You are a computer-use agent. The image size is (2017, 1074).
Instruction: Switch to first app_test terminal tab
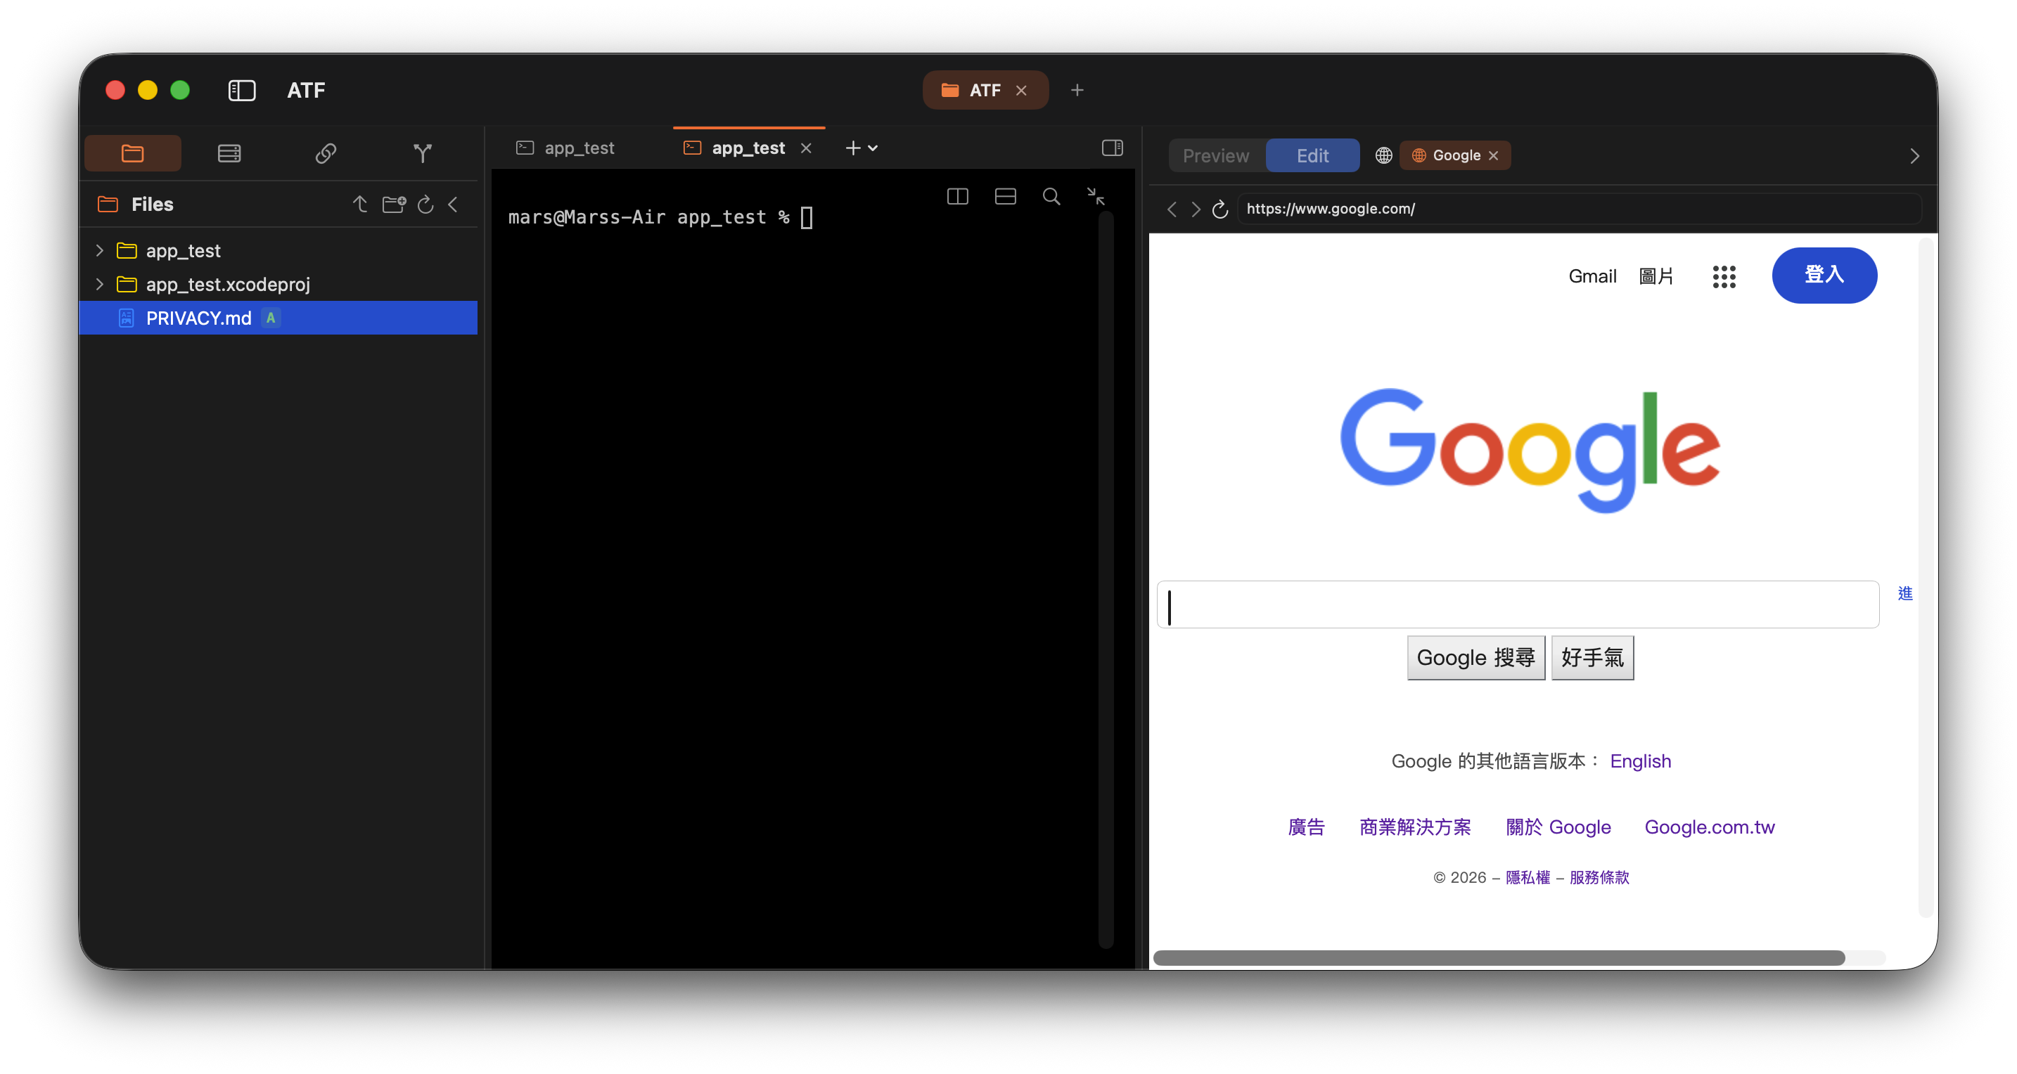(x=580, y=148)
